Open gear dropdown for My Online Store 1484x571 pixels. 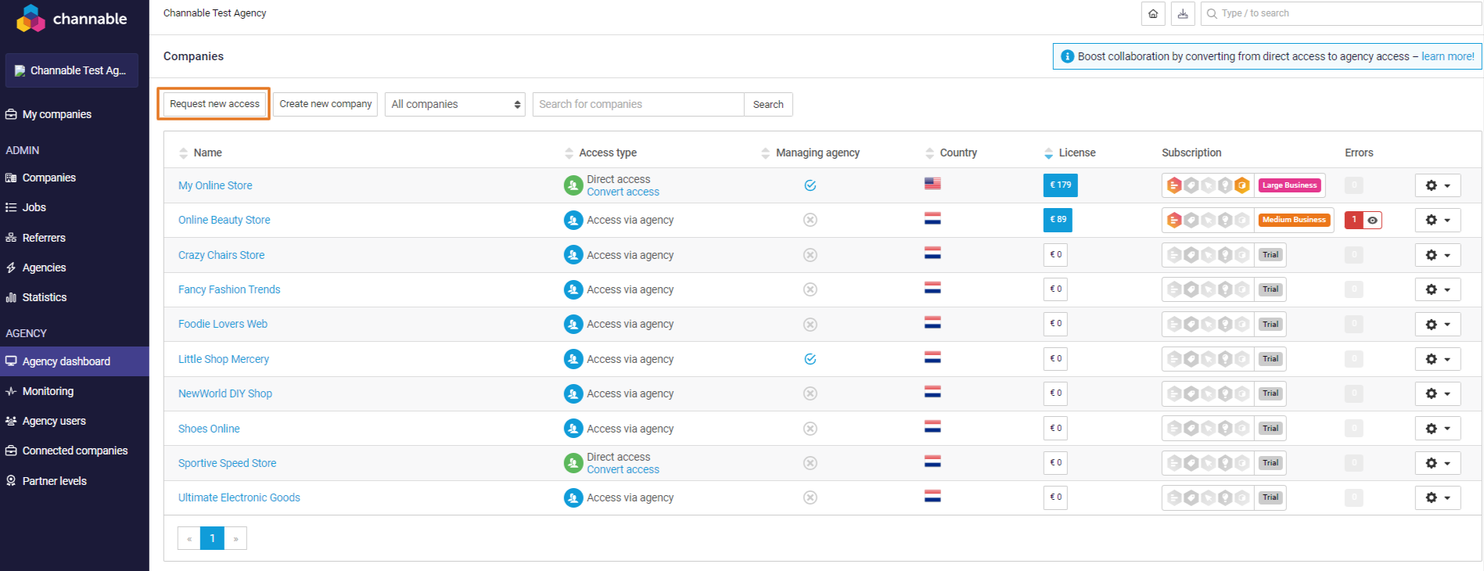1437,185
